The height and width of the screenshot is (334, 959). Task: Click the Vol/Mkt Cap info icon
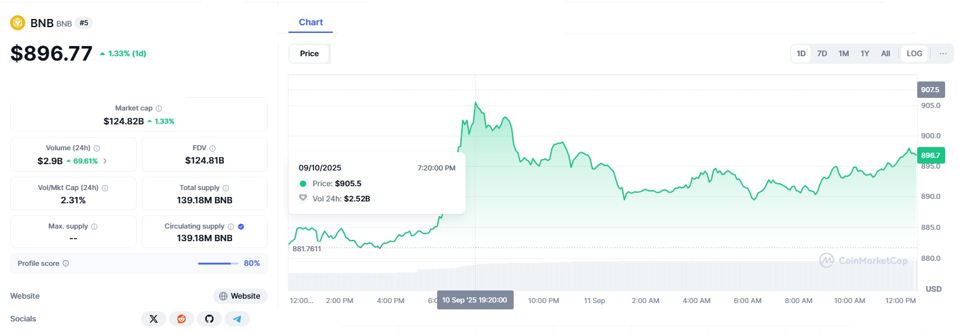105,188
